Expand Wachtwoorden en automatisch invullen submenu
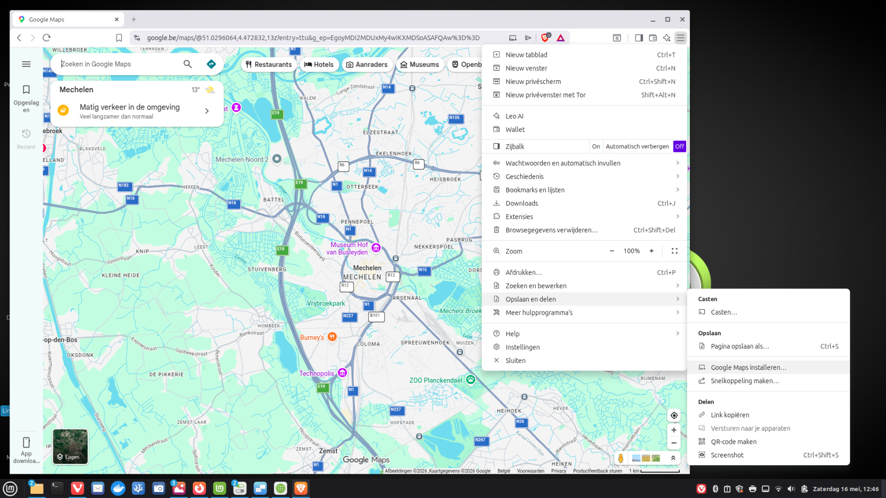Screen dimensions: 886x498 (584, 163)
